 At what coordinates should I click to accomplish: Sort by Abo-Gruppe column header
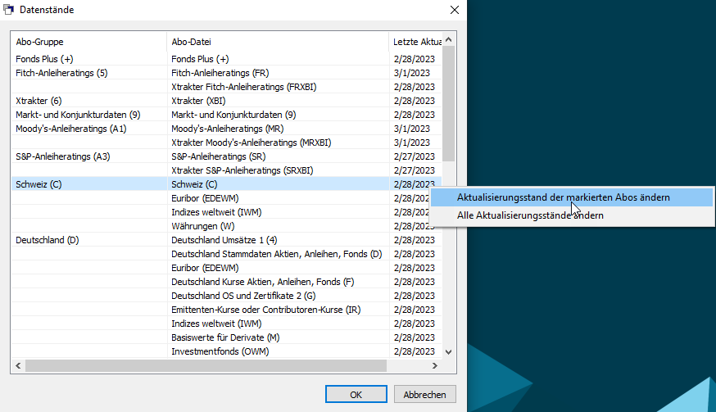tap(88, 42)
